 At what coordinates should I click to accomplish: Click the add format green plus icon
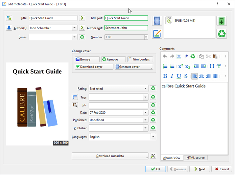tap(221, 21)
